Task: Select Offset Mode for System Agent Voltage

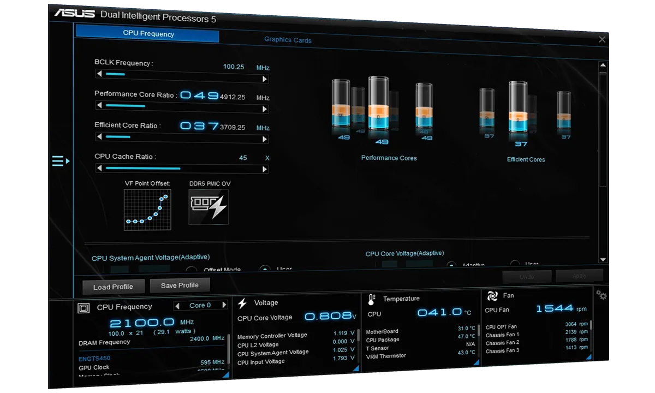Action: (x=192, y=270)
